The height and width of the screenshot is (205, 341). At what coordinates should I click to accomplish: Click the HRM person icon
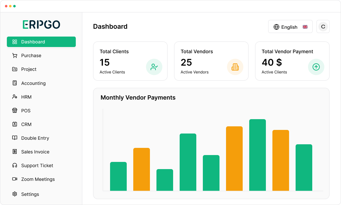click(x=15, y=97)
